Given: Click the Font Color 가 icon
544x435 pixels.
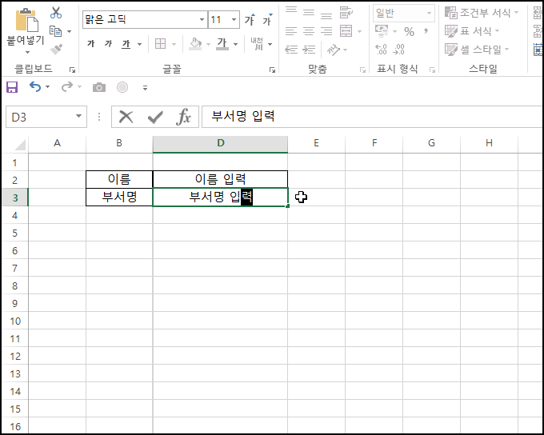Looking at the screenshot, I should click(222, 44).
